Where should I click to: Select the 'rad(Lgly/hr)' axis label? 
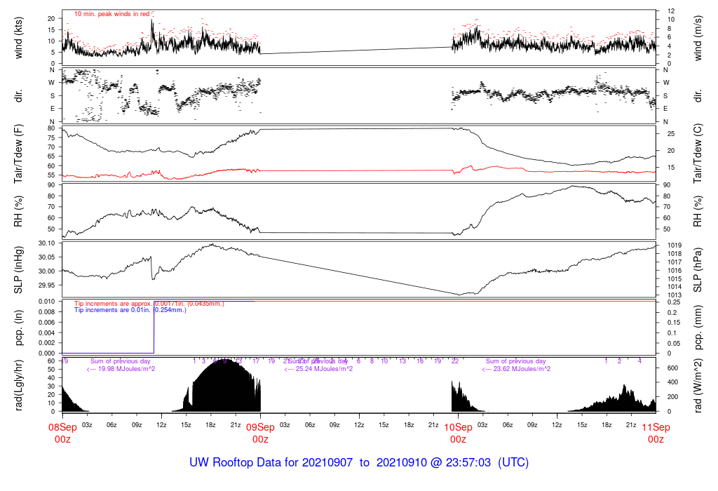coord(18,385)
